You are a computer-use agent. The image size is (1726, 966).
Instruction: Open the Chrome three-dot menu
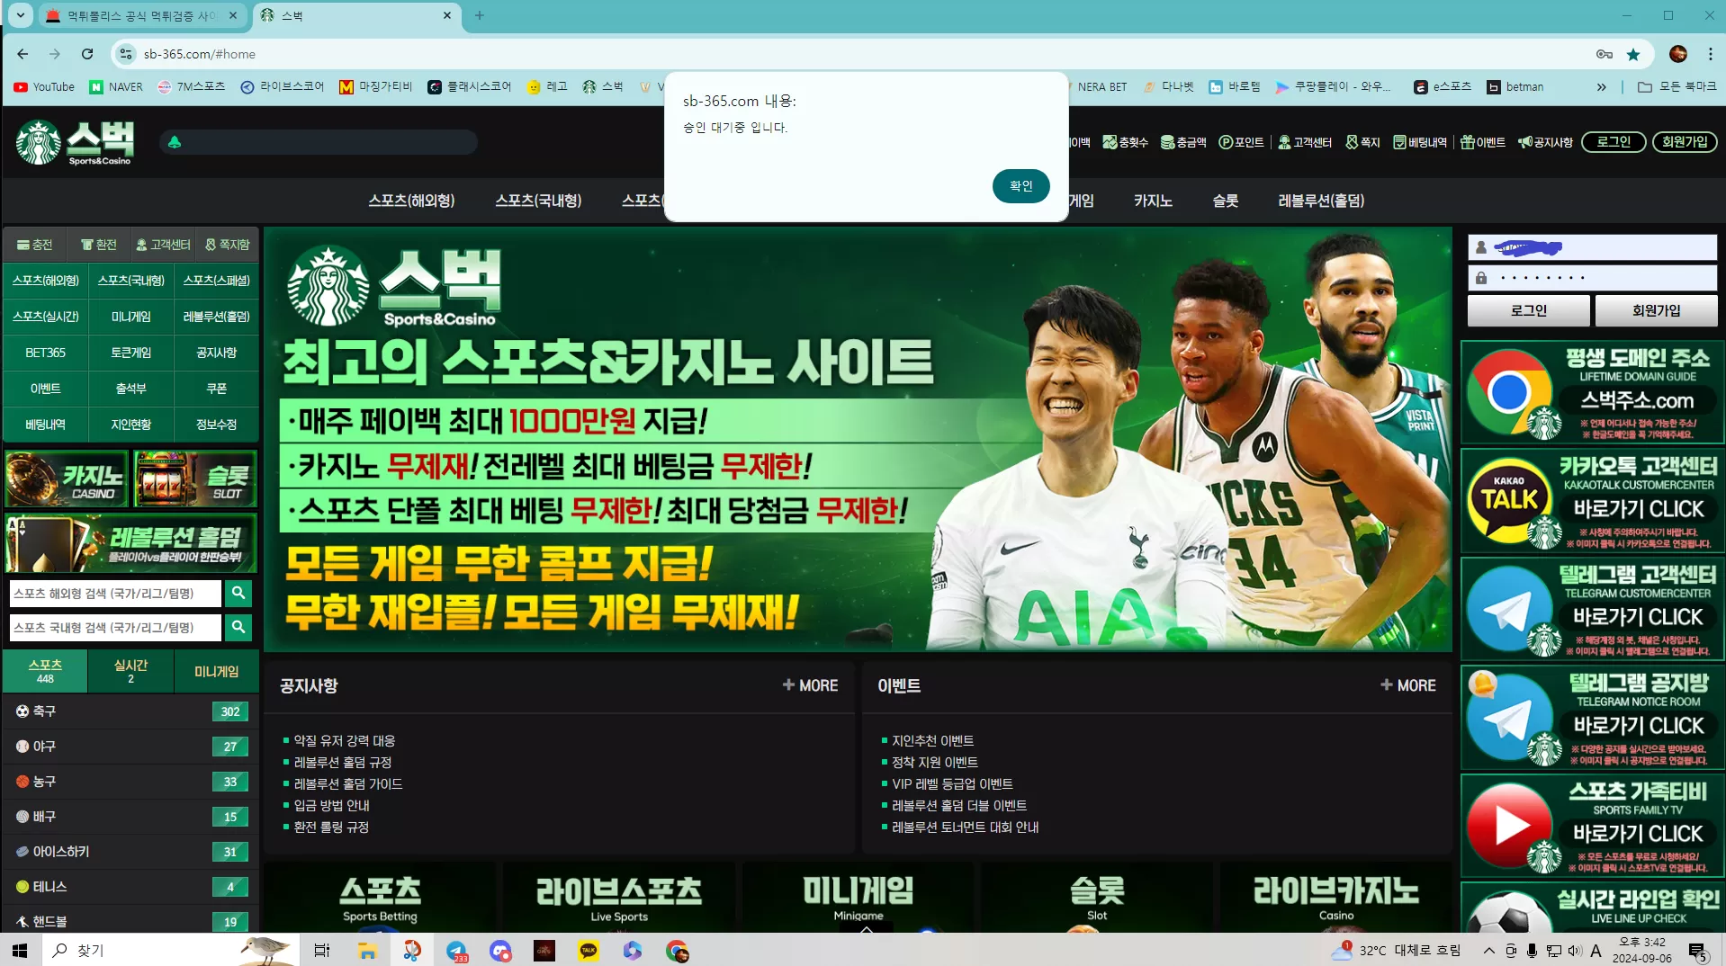[1710, 54]
